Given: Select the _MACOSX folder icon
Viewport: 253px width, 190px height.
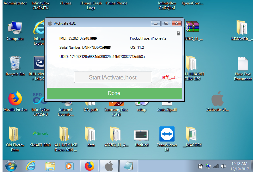Looking at the screenshot, I should (192, 136).
